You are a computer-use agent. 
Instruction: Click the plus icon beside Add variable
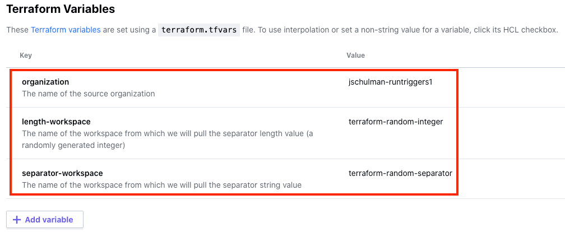[x=17, y=220]
